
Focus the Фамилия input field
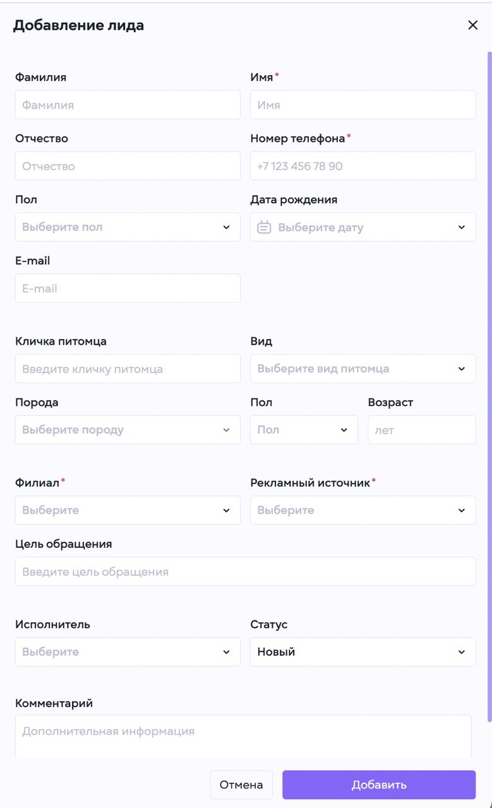point(128,105)
